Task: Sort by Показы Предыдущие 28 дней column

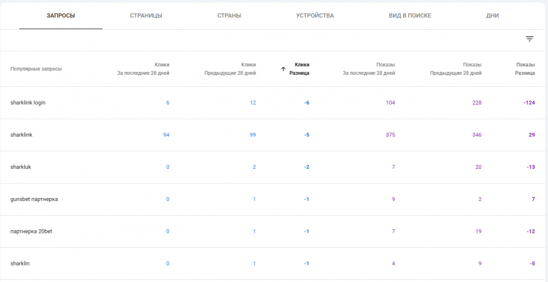Action: coord(456,69)
